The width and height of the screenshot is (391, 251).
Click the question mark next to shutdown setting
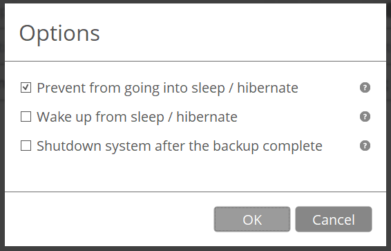365,146
